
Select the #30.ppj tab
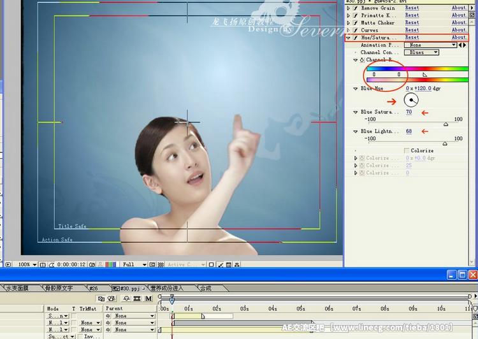pyautogui.click(x=129, y=289)
